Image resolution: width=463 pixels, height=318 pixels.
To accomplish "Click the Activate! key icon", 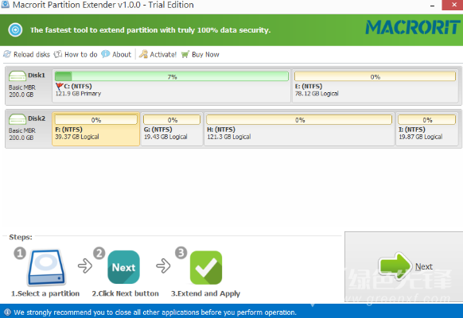I will coord(143,54).
